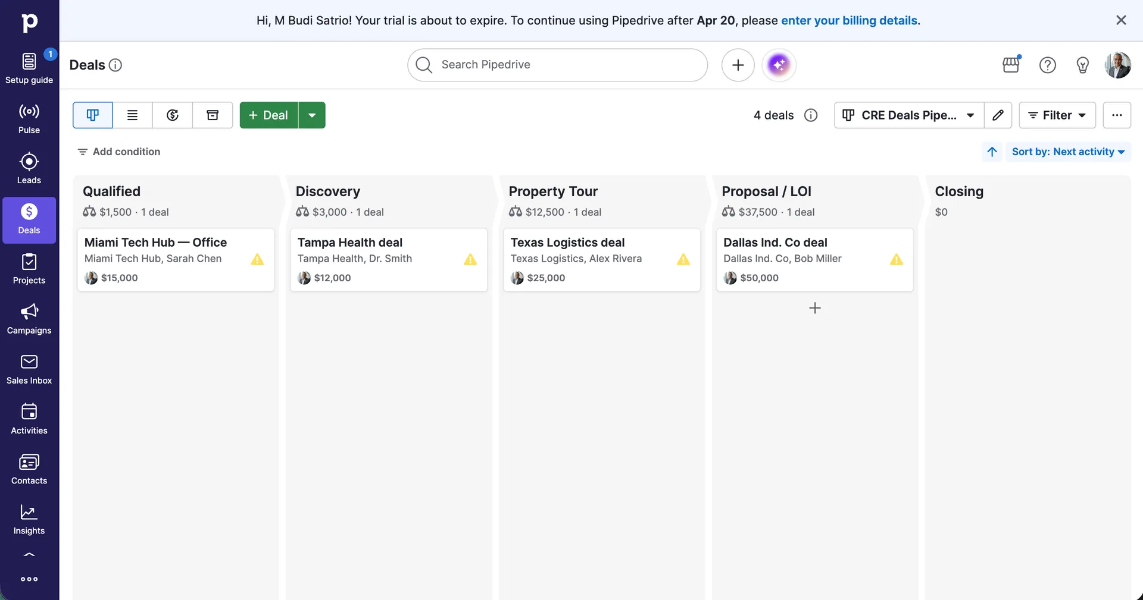Click enter your billing details link
The height and width of the screenshot is (600, 1143).
pos(849,20)
